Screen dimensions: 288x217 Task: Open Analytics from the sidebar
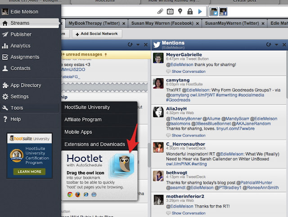[29, 46]
